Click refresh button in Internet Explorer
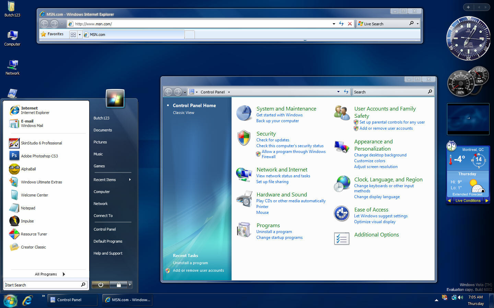Viewport: 494px width, 308px height. [341, 24]
